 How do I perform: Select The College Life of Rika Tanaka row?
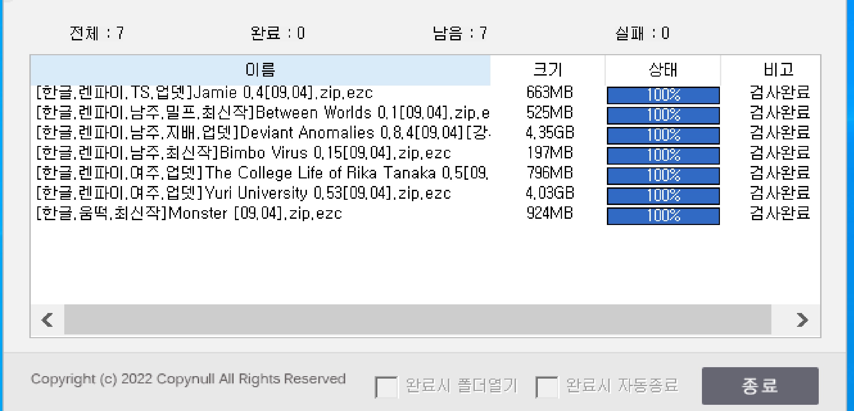[263, 173]
